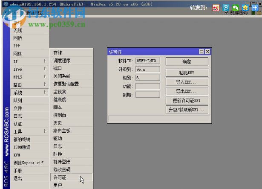Open the 无线 menu item
The width and height of the screenshot is (262, 189).
(x=29, y=30)
